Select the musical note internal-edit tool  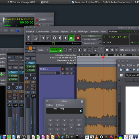(x=96, y=50)
